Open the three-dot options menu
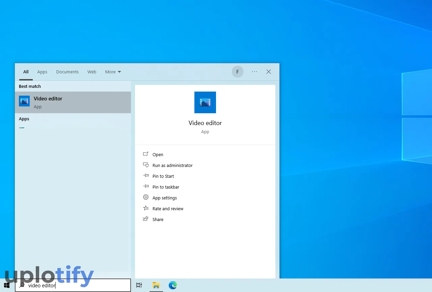This screenshot has height=292, width=432. pyautogui.click(x=254, y=72)
